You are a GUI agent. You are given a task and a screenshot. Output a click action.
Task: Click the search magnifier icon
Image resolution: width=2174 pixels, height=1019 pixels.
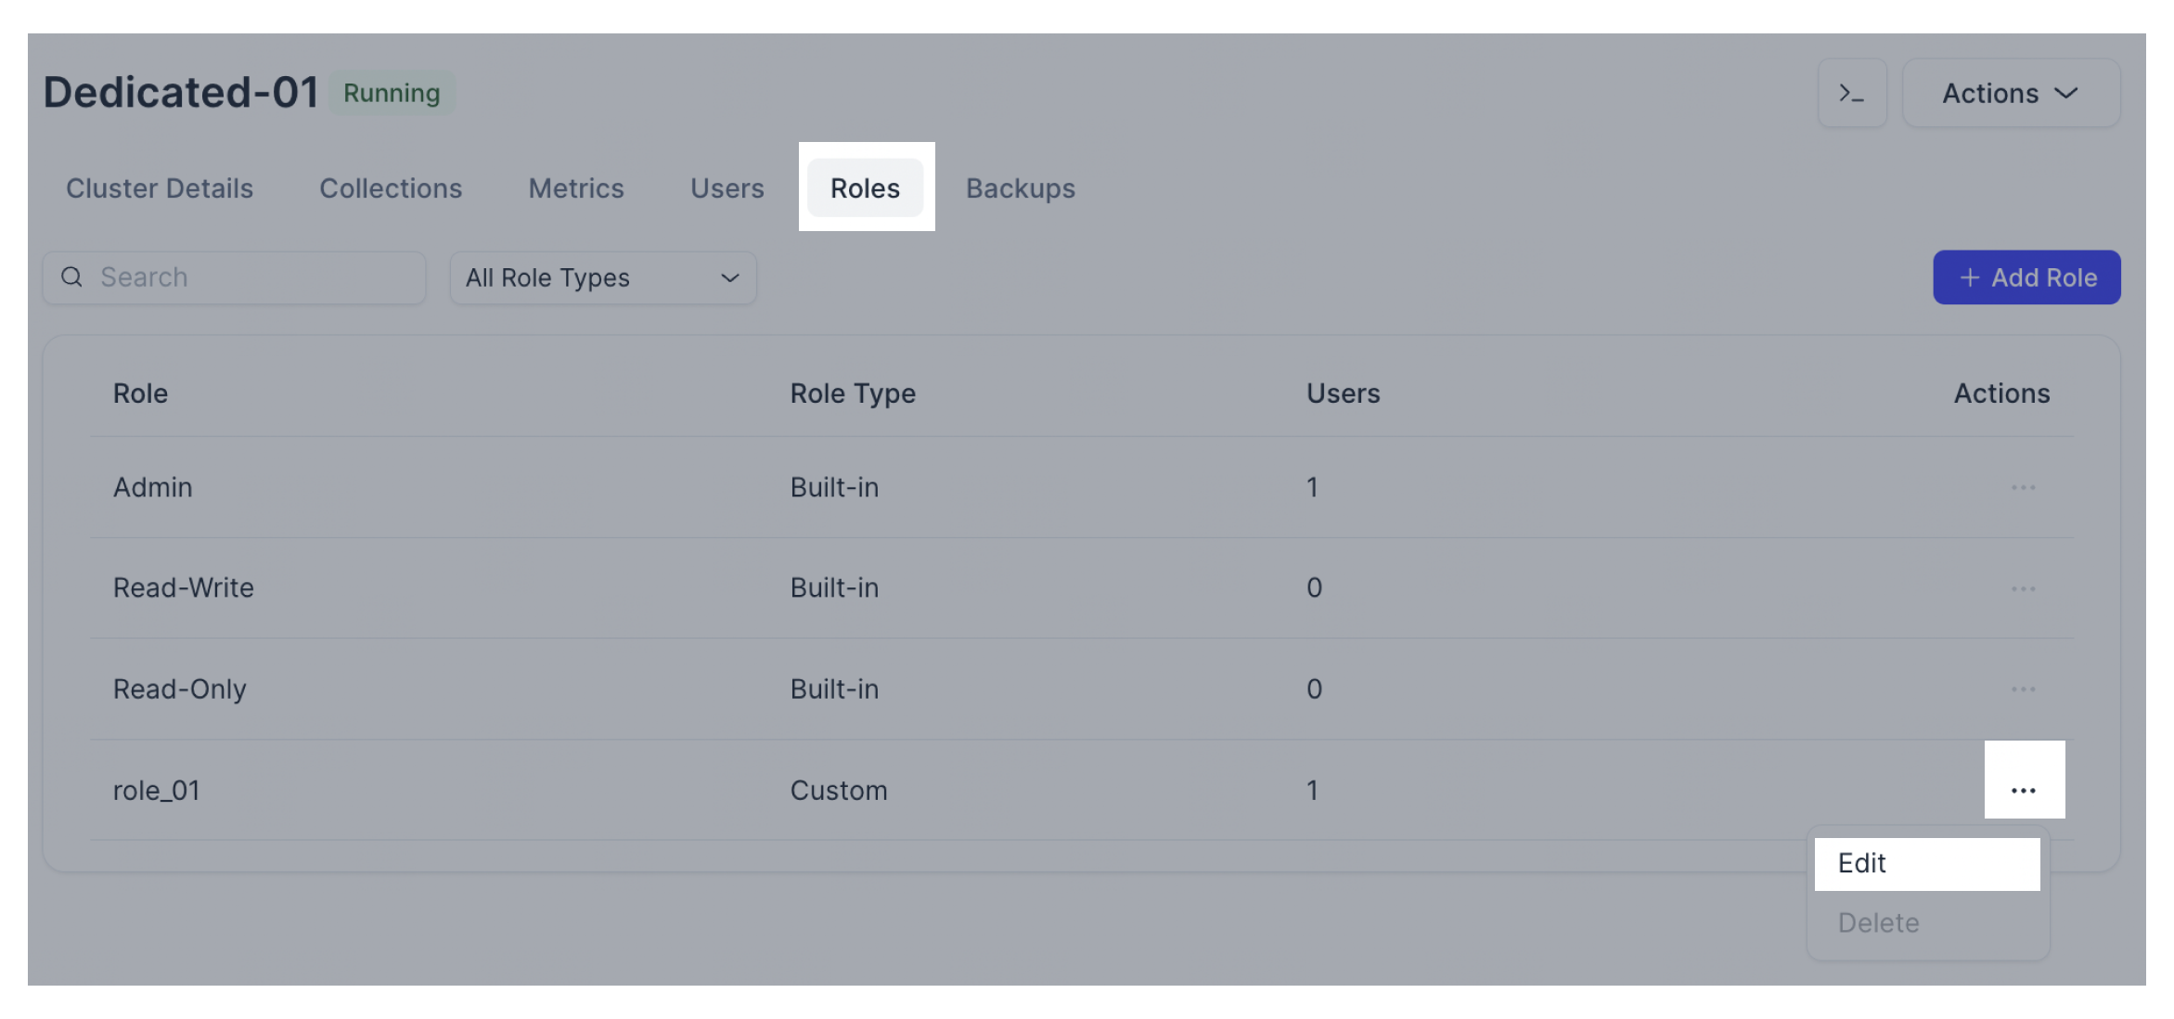[72, 277]
